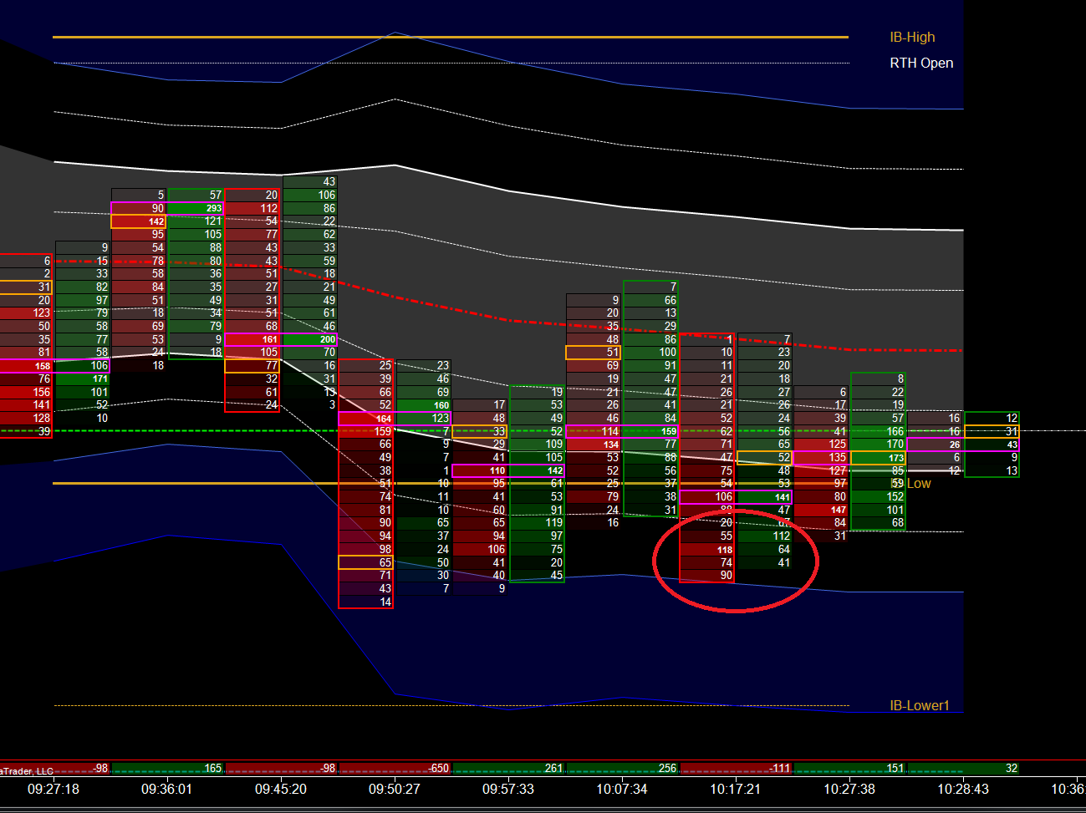Click the red 110 volume cell
Image resolution: width=1086 pixels, height=813 pixels.
(x=480, y=470)
